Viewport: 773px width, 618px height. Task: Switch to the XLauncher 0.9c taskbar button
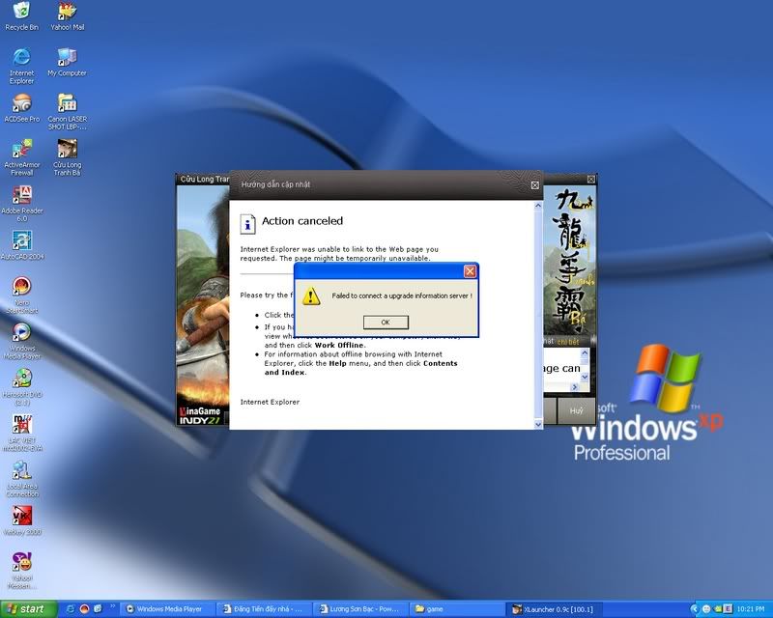[554, 609]
